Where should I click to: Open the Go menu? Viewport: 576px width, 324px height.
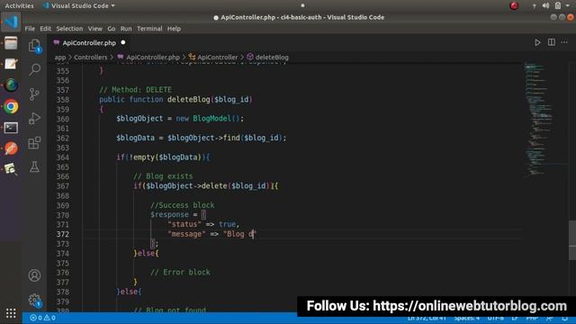pos(112,29)
